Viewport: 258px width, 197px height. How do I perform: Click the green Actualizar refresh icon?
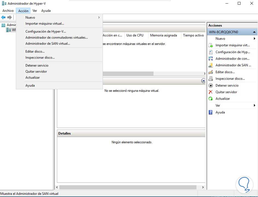click(211, 99)
